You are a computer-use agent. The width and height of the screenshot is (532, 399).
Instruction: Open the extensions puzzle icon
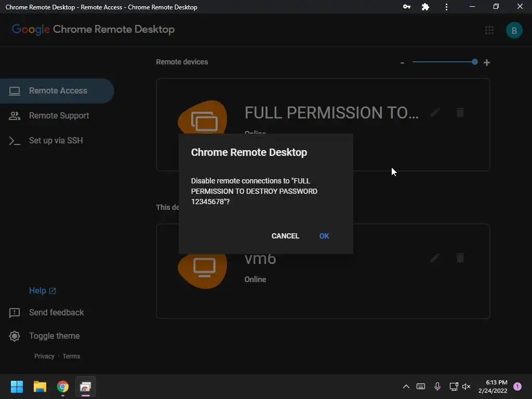click(x=425, y=7)
